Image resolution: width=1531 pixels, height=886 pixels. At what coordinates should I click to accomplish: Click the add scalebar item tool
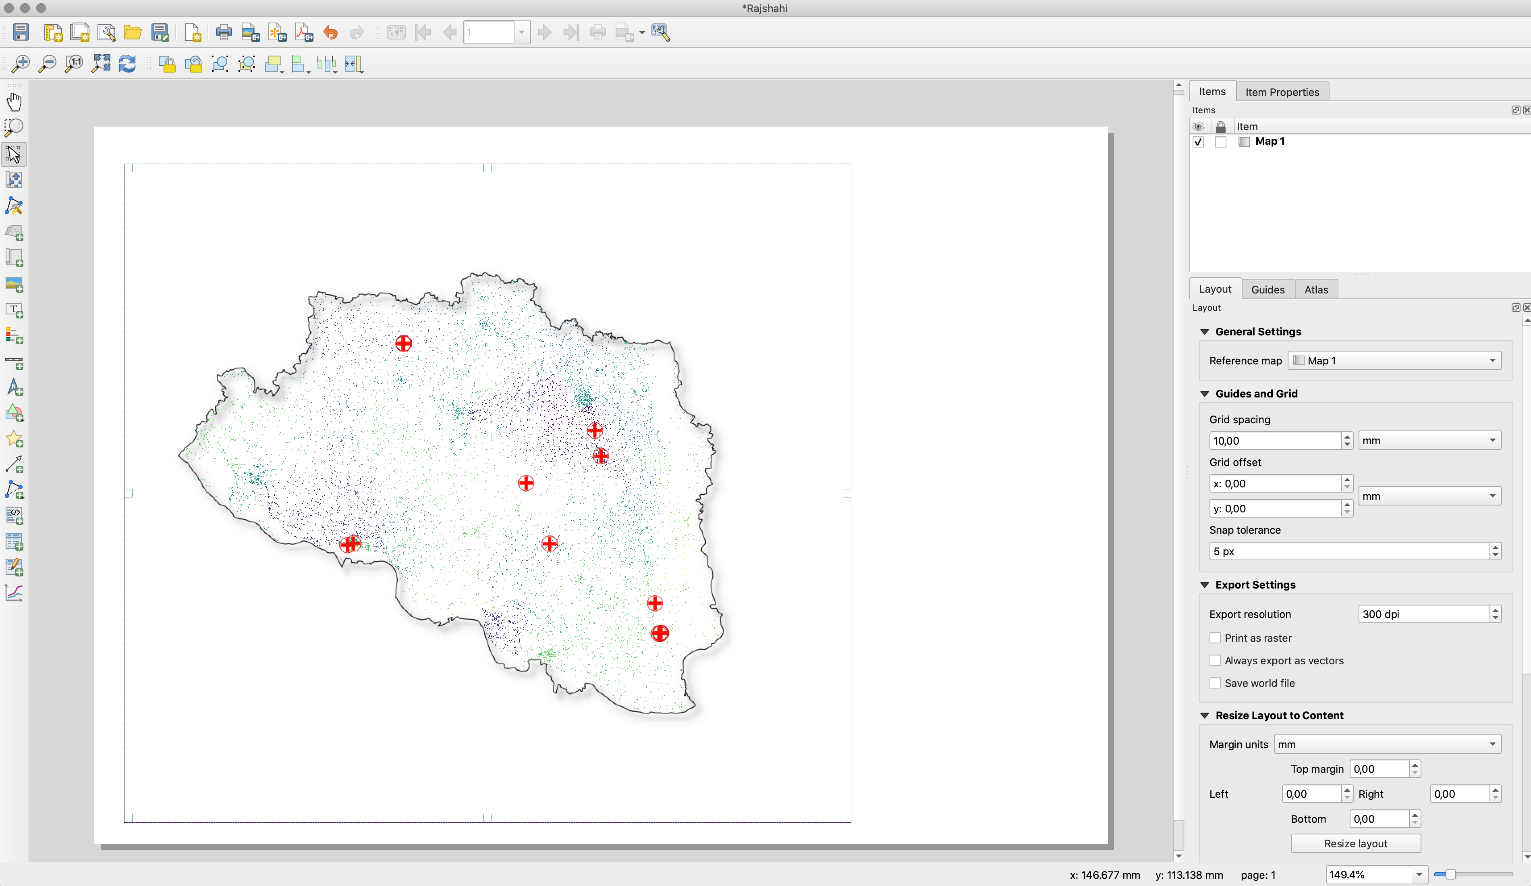point(16,362)
